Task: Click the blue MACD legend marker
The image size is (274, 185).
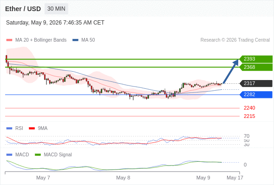Action: click(9, 155)
